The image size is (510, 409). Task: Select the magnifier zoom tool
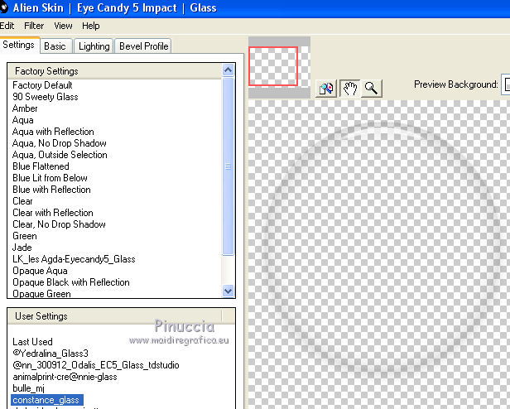pos(371,89)
